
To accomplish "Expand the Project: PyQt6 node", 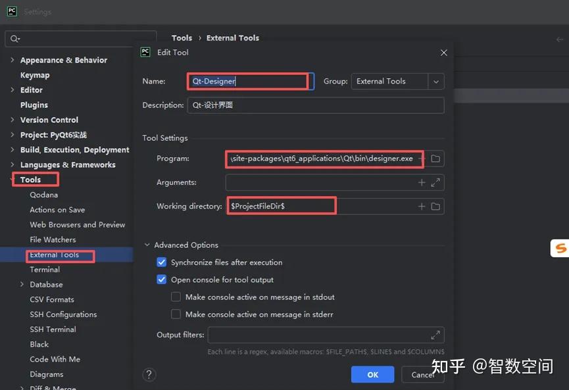I will (x=12, y=135).
